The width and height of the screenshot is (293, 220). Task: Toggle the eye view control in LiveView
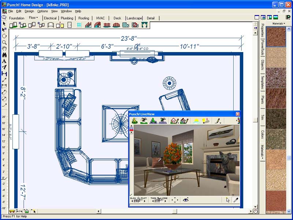coord(186,200)
